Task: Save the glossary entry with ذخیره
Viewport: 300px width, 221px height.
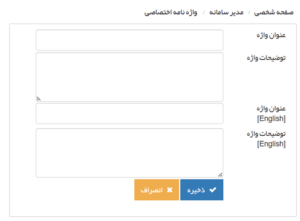Action: point(202,190)
